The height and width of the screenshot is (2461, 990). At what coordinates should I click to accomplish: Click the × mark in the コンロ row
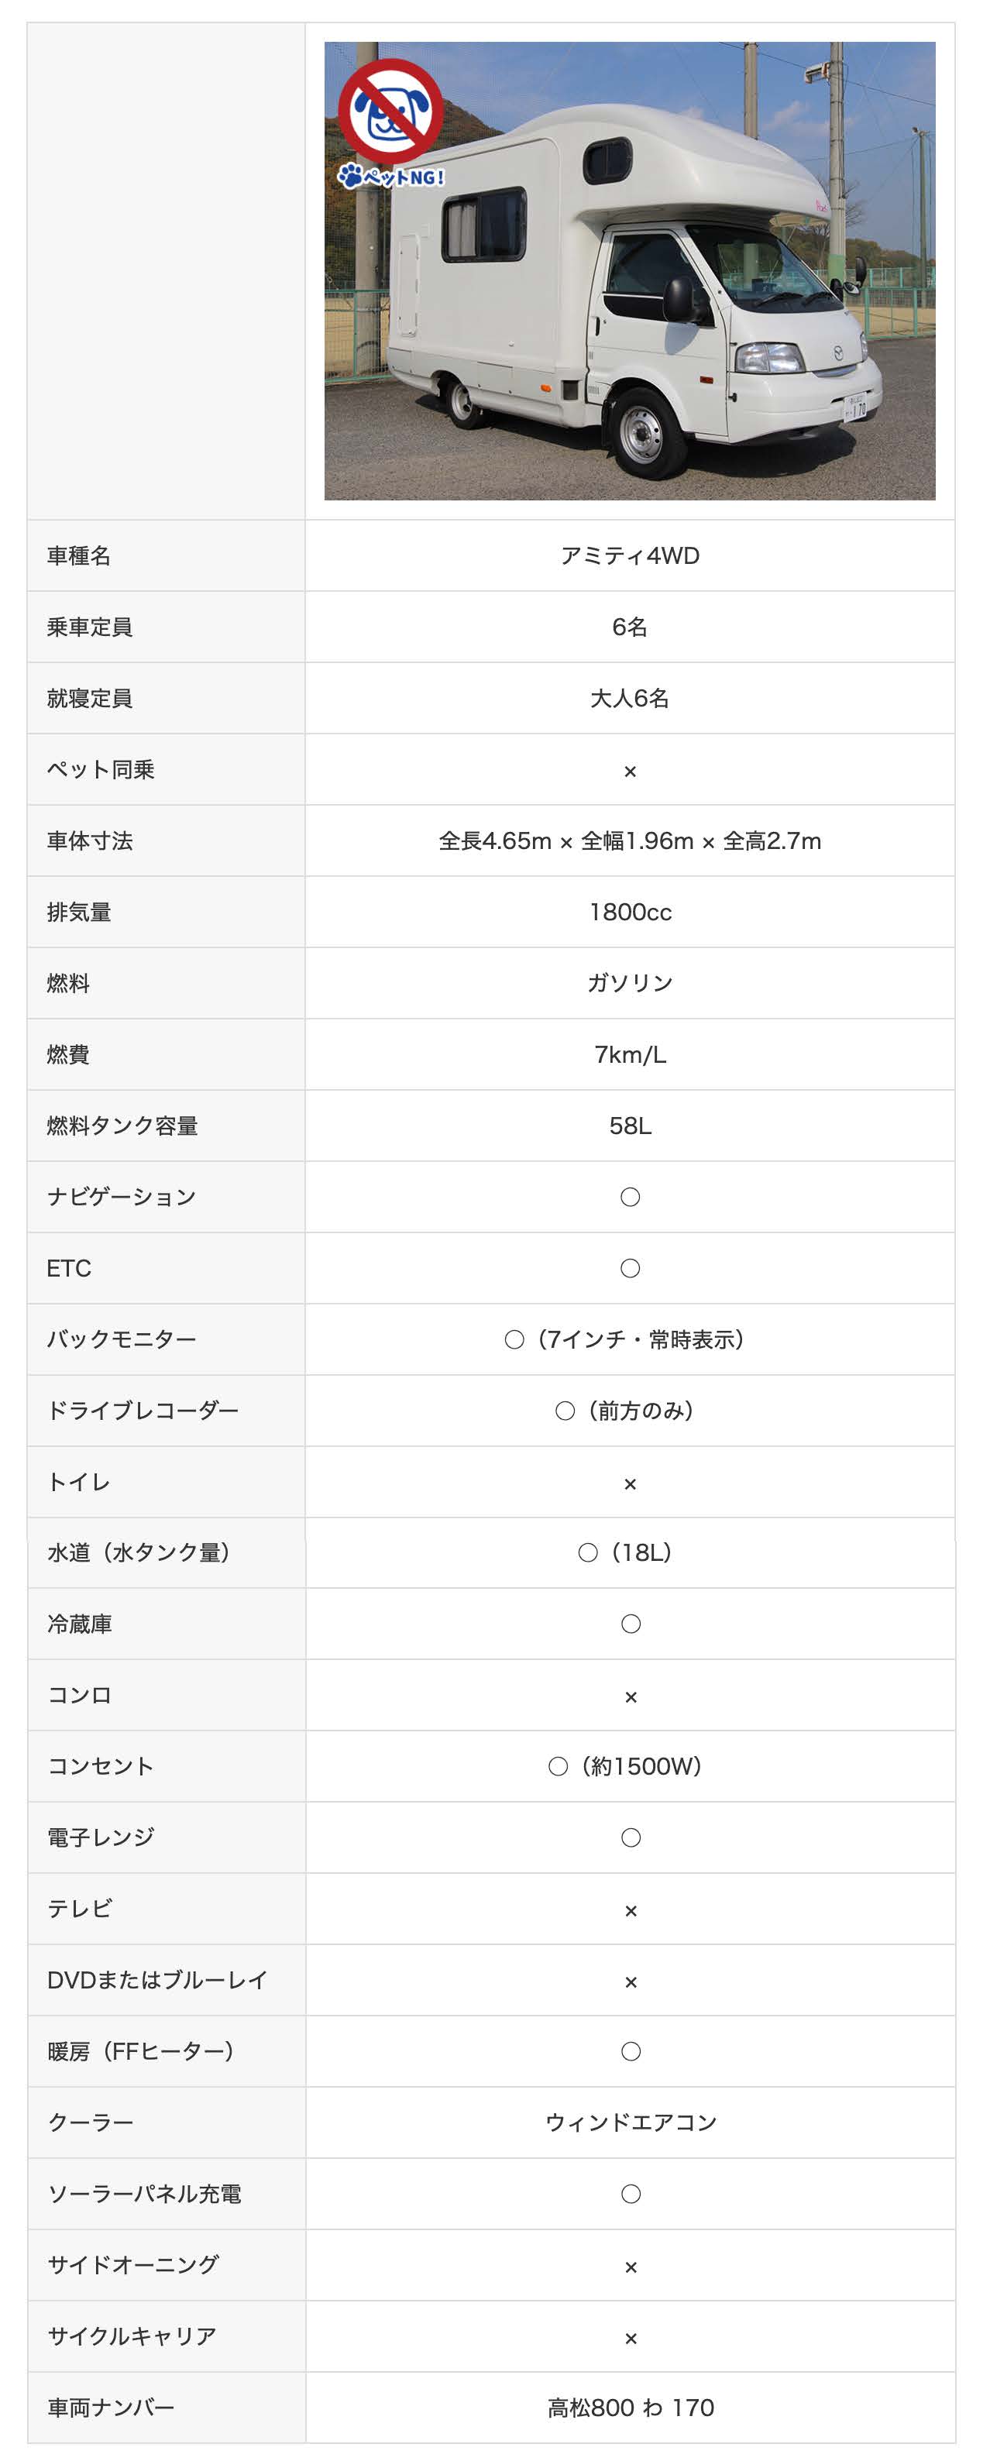point(631,1696)
